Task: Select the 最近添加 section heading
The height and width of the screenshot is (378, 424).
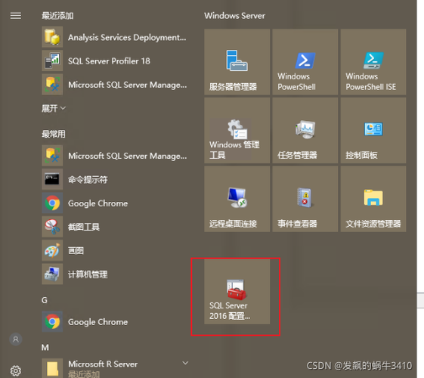Action: click(57, 16)
